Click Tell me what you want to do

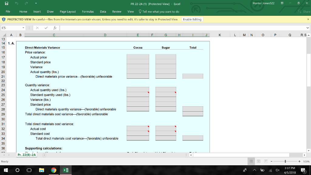(159, 12)
